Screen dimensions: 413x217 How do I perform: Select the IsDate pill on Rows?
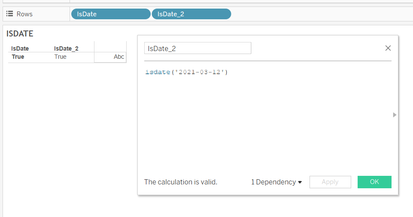tap(111, 14)
